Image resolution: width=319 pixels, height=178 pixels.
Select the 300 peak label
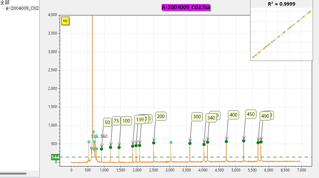tap(197, 117)
